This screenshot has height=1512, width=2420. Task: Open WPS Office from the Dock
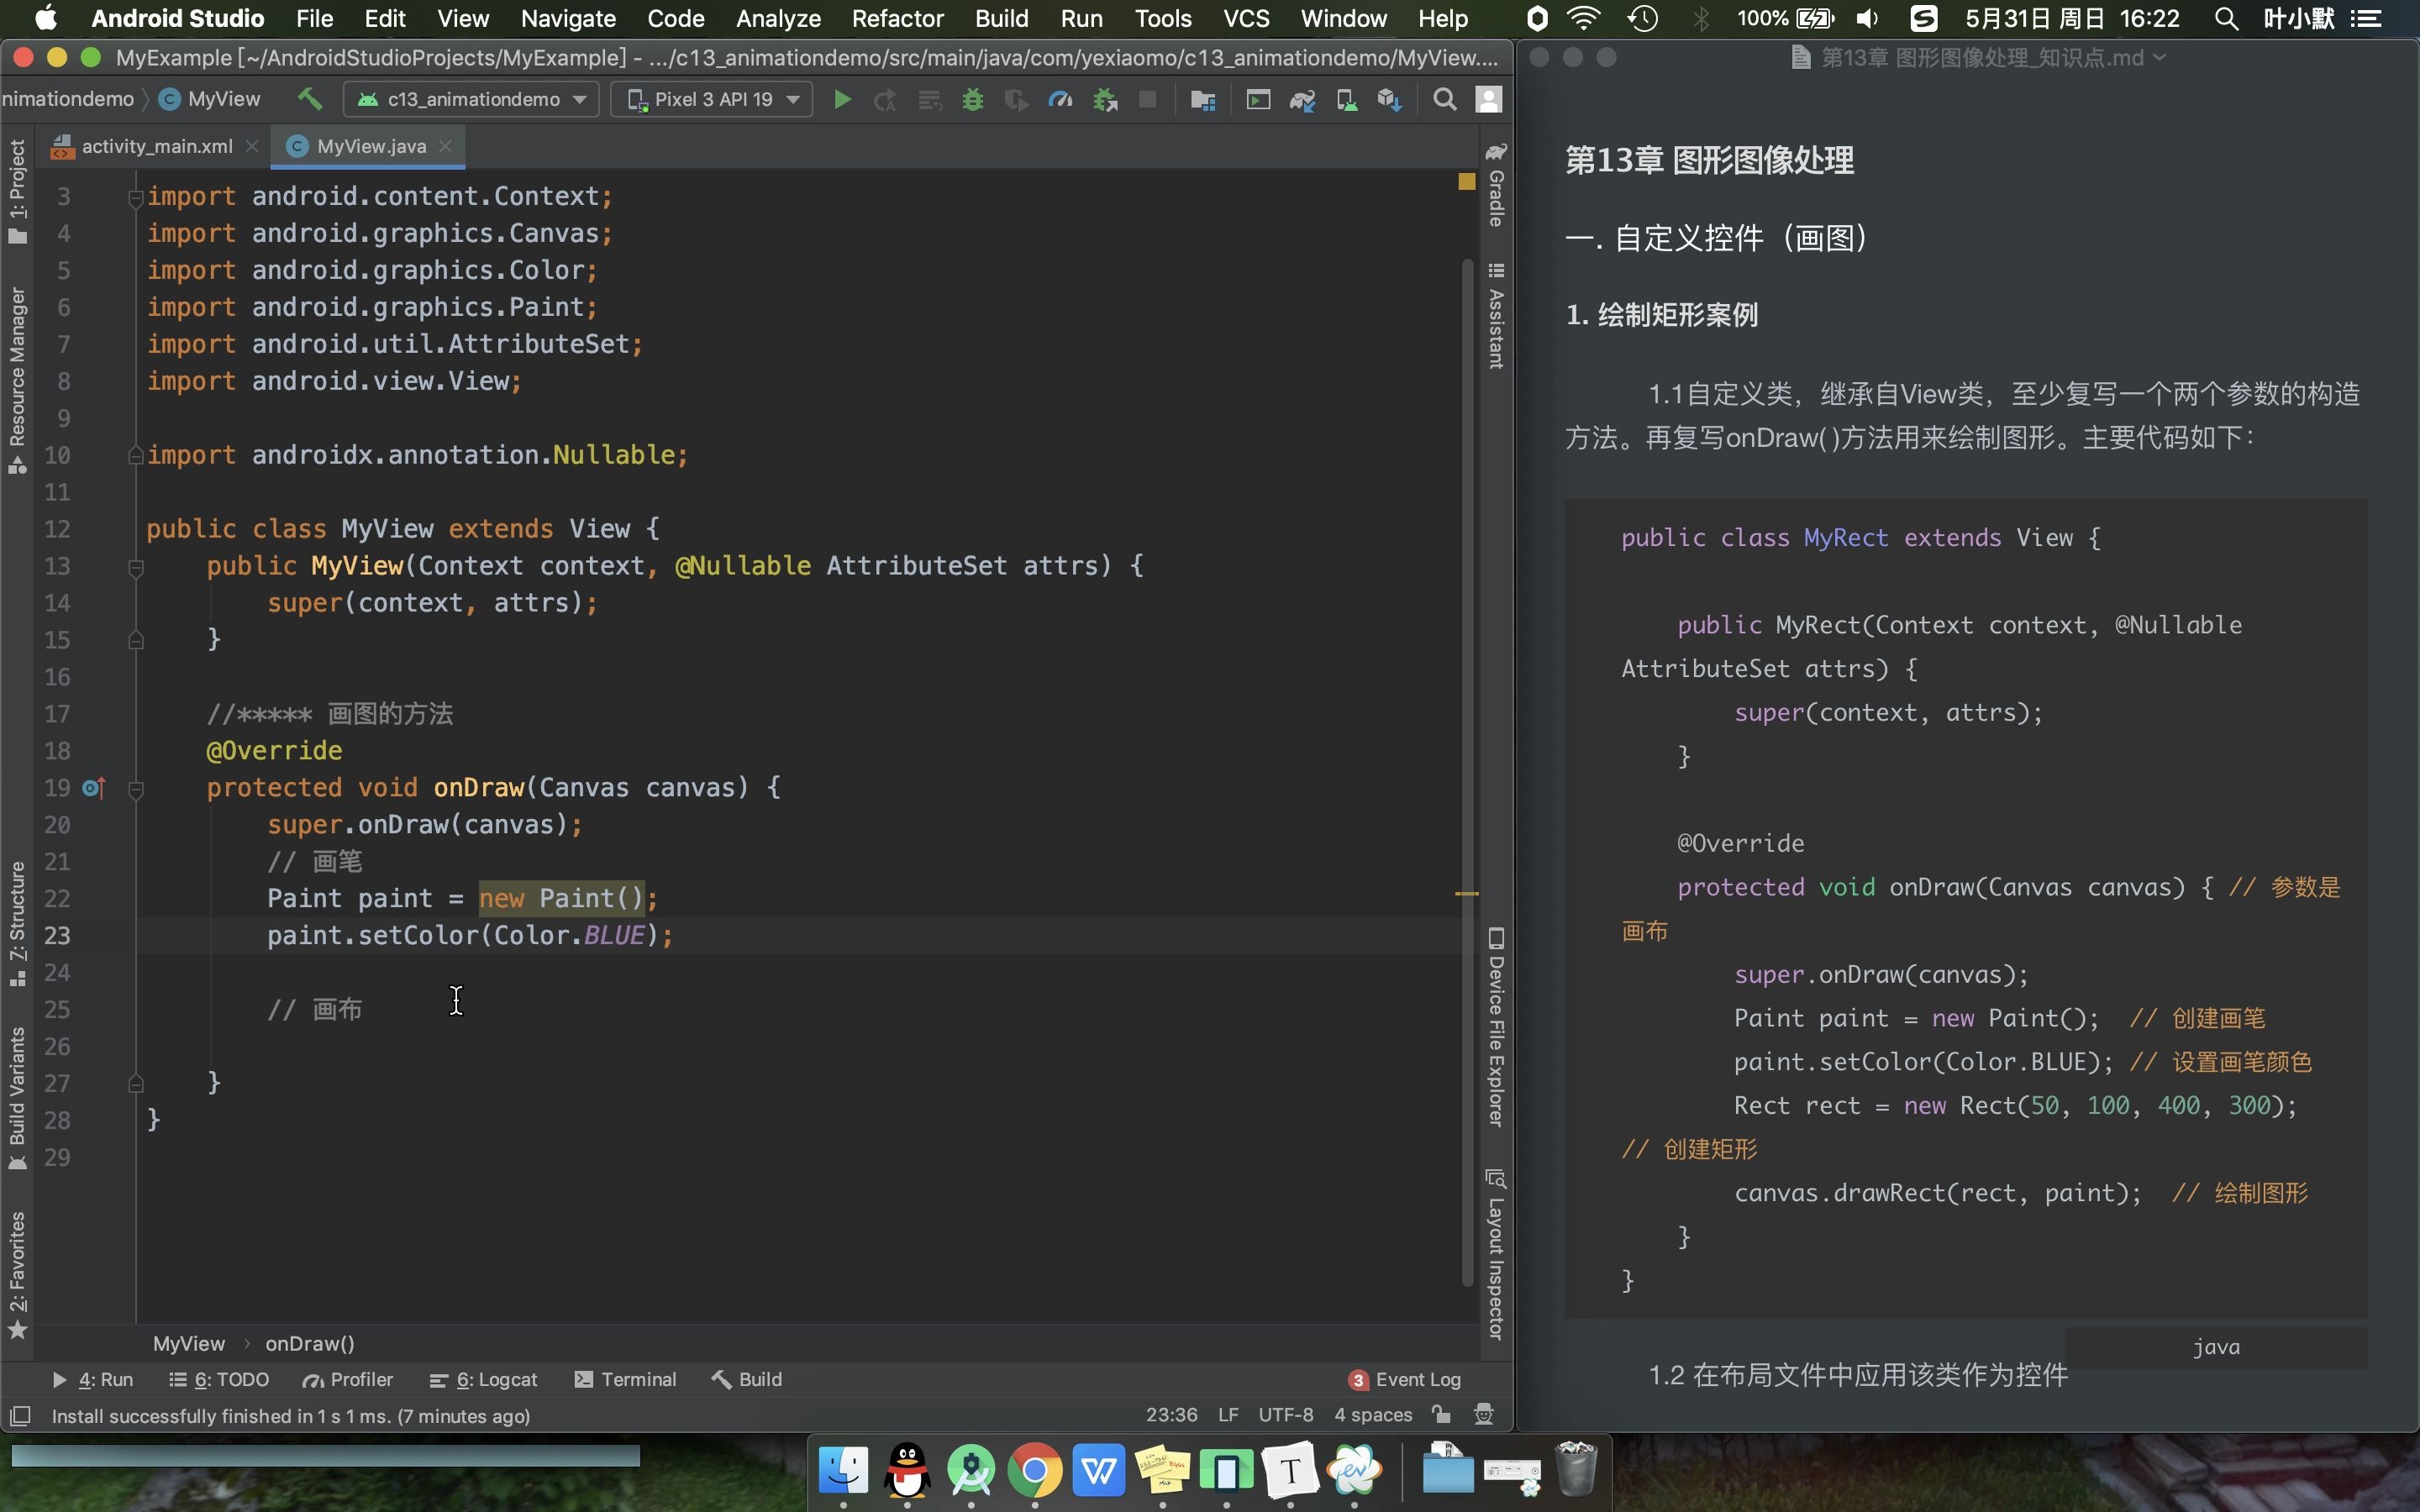click(x=1099, y=1471)
